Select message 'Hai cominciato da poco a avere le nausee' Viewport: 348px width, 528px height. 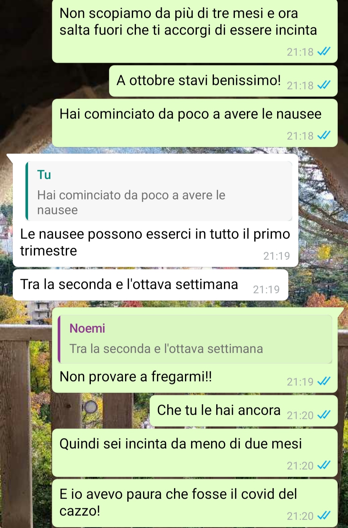coord(195,123)
